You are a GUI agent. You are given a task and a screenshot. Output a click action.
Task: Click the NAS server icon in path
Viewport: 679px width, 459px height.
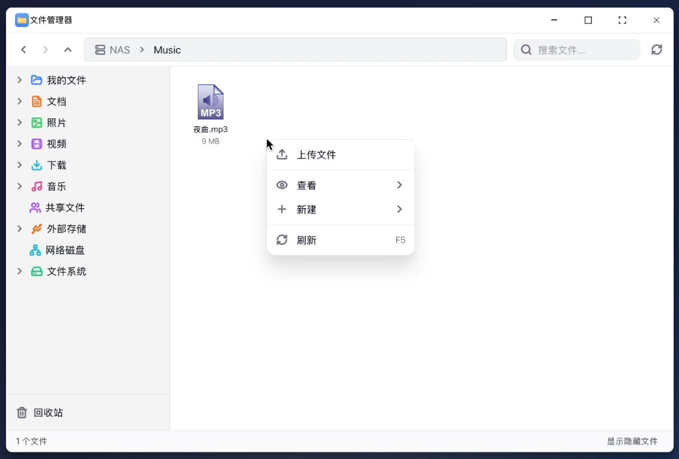(x=100, y=50)
